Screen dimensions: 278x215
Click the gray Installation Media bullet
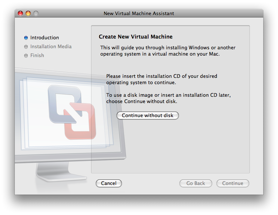26,47
